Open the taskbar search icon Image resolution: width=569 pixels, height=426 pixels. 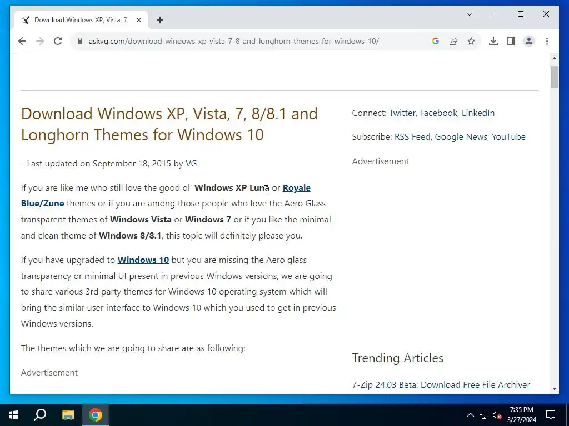[40, 415]
